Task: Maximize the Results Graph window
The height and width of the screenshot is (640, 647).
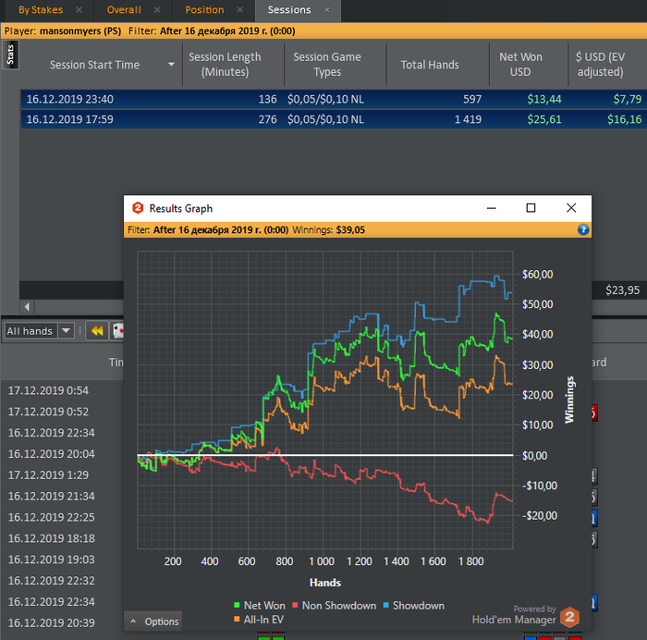Action: (x=531, y=208)
